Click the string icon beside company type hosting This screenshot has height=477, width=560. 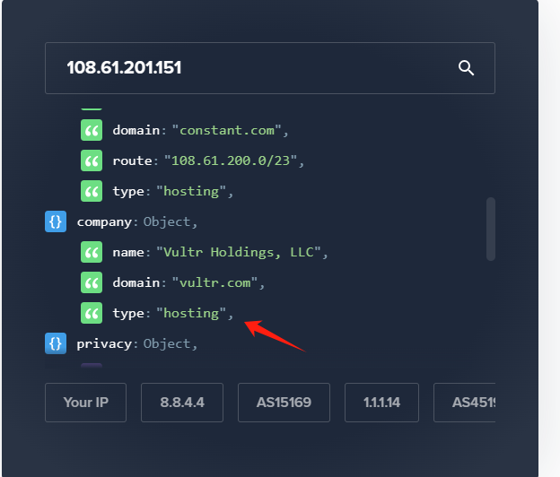pos(92,313)
